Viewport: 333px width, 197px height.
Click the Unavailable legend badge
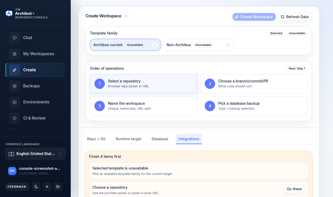pyautogui.click(x=297, y=33)
